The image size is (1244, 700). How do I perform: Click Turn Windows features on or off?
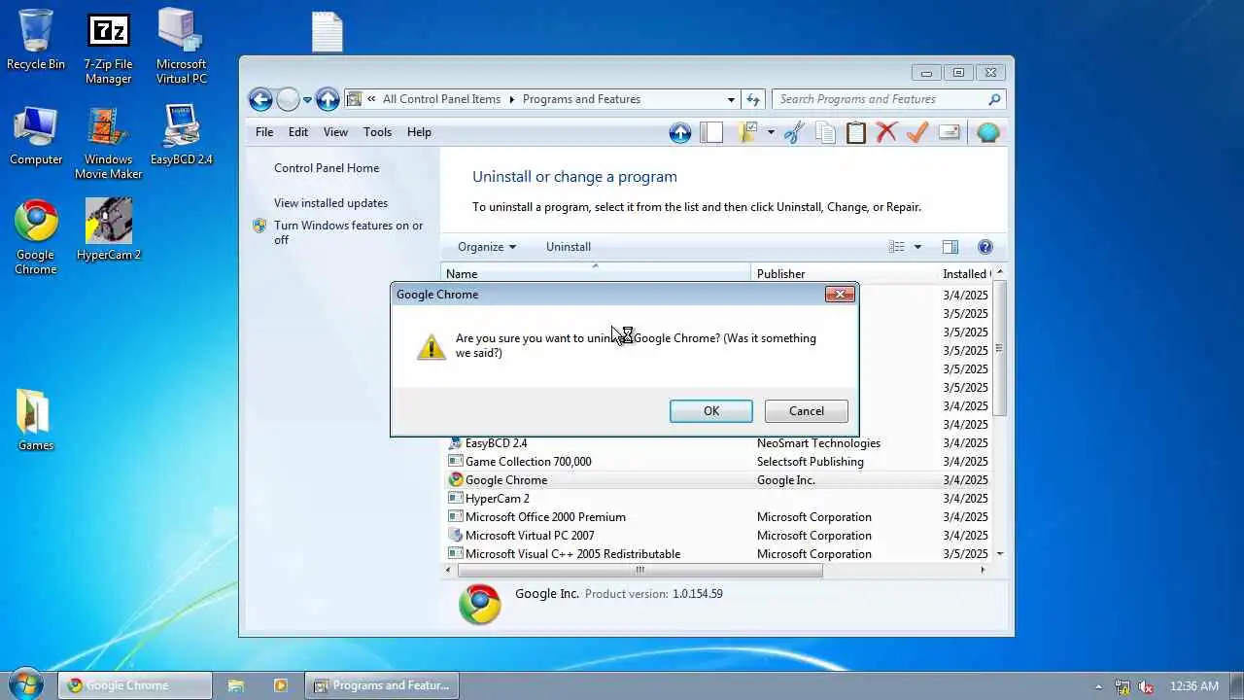point(348,232)
